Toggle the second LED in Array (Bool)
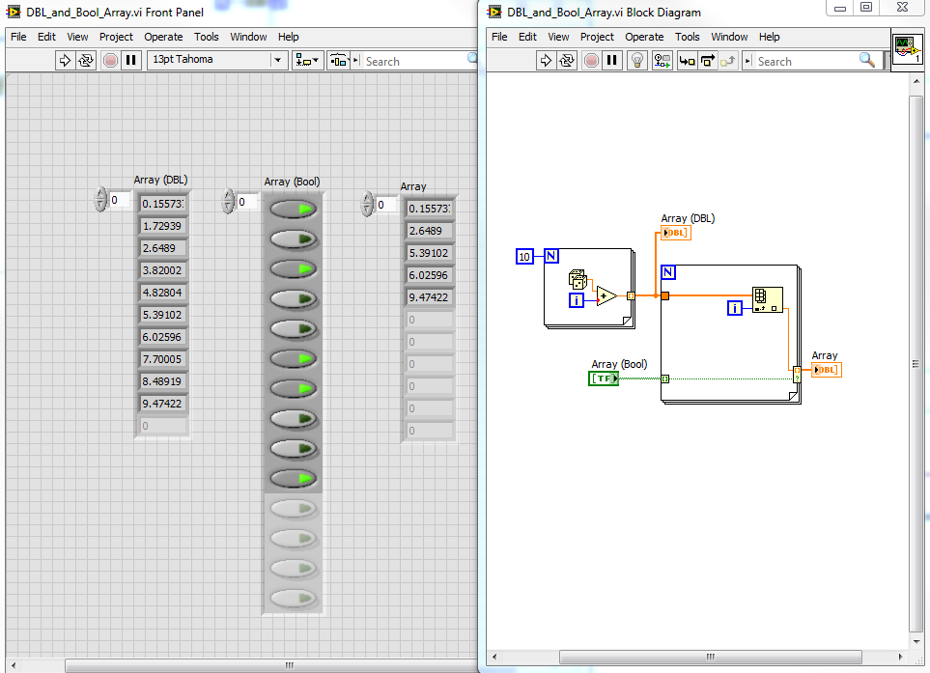This screenshot has height=673, width=930. pyautogui.click(x=293, y=238)
